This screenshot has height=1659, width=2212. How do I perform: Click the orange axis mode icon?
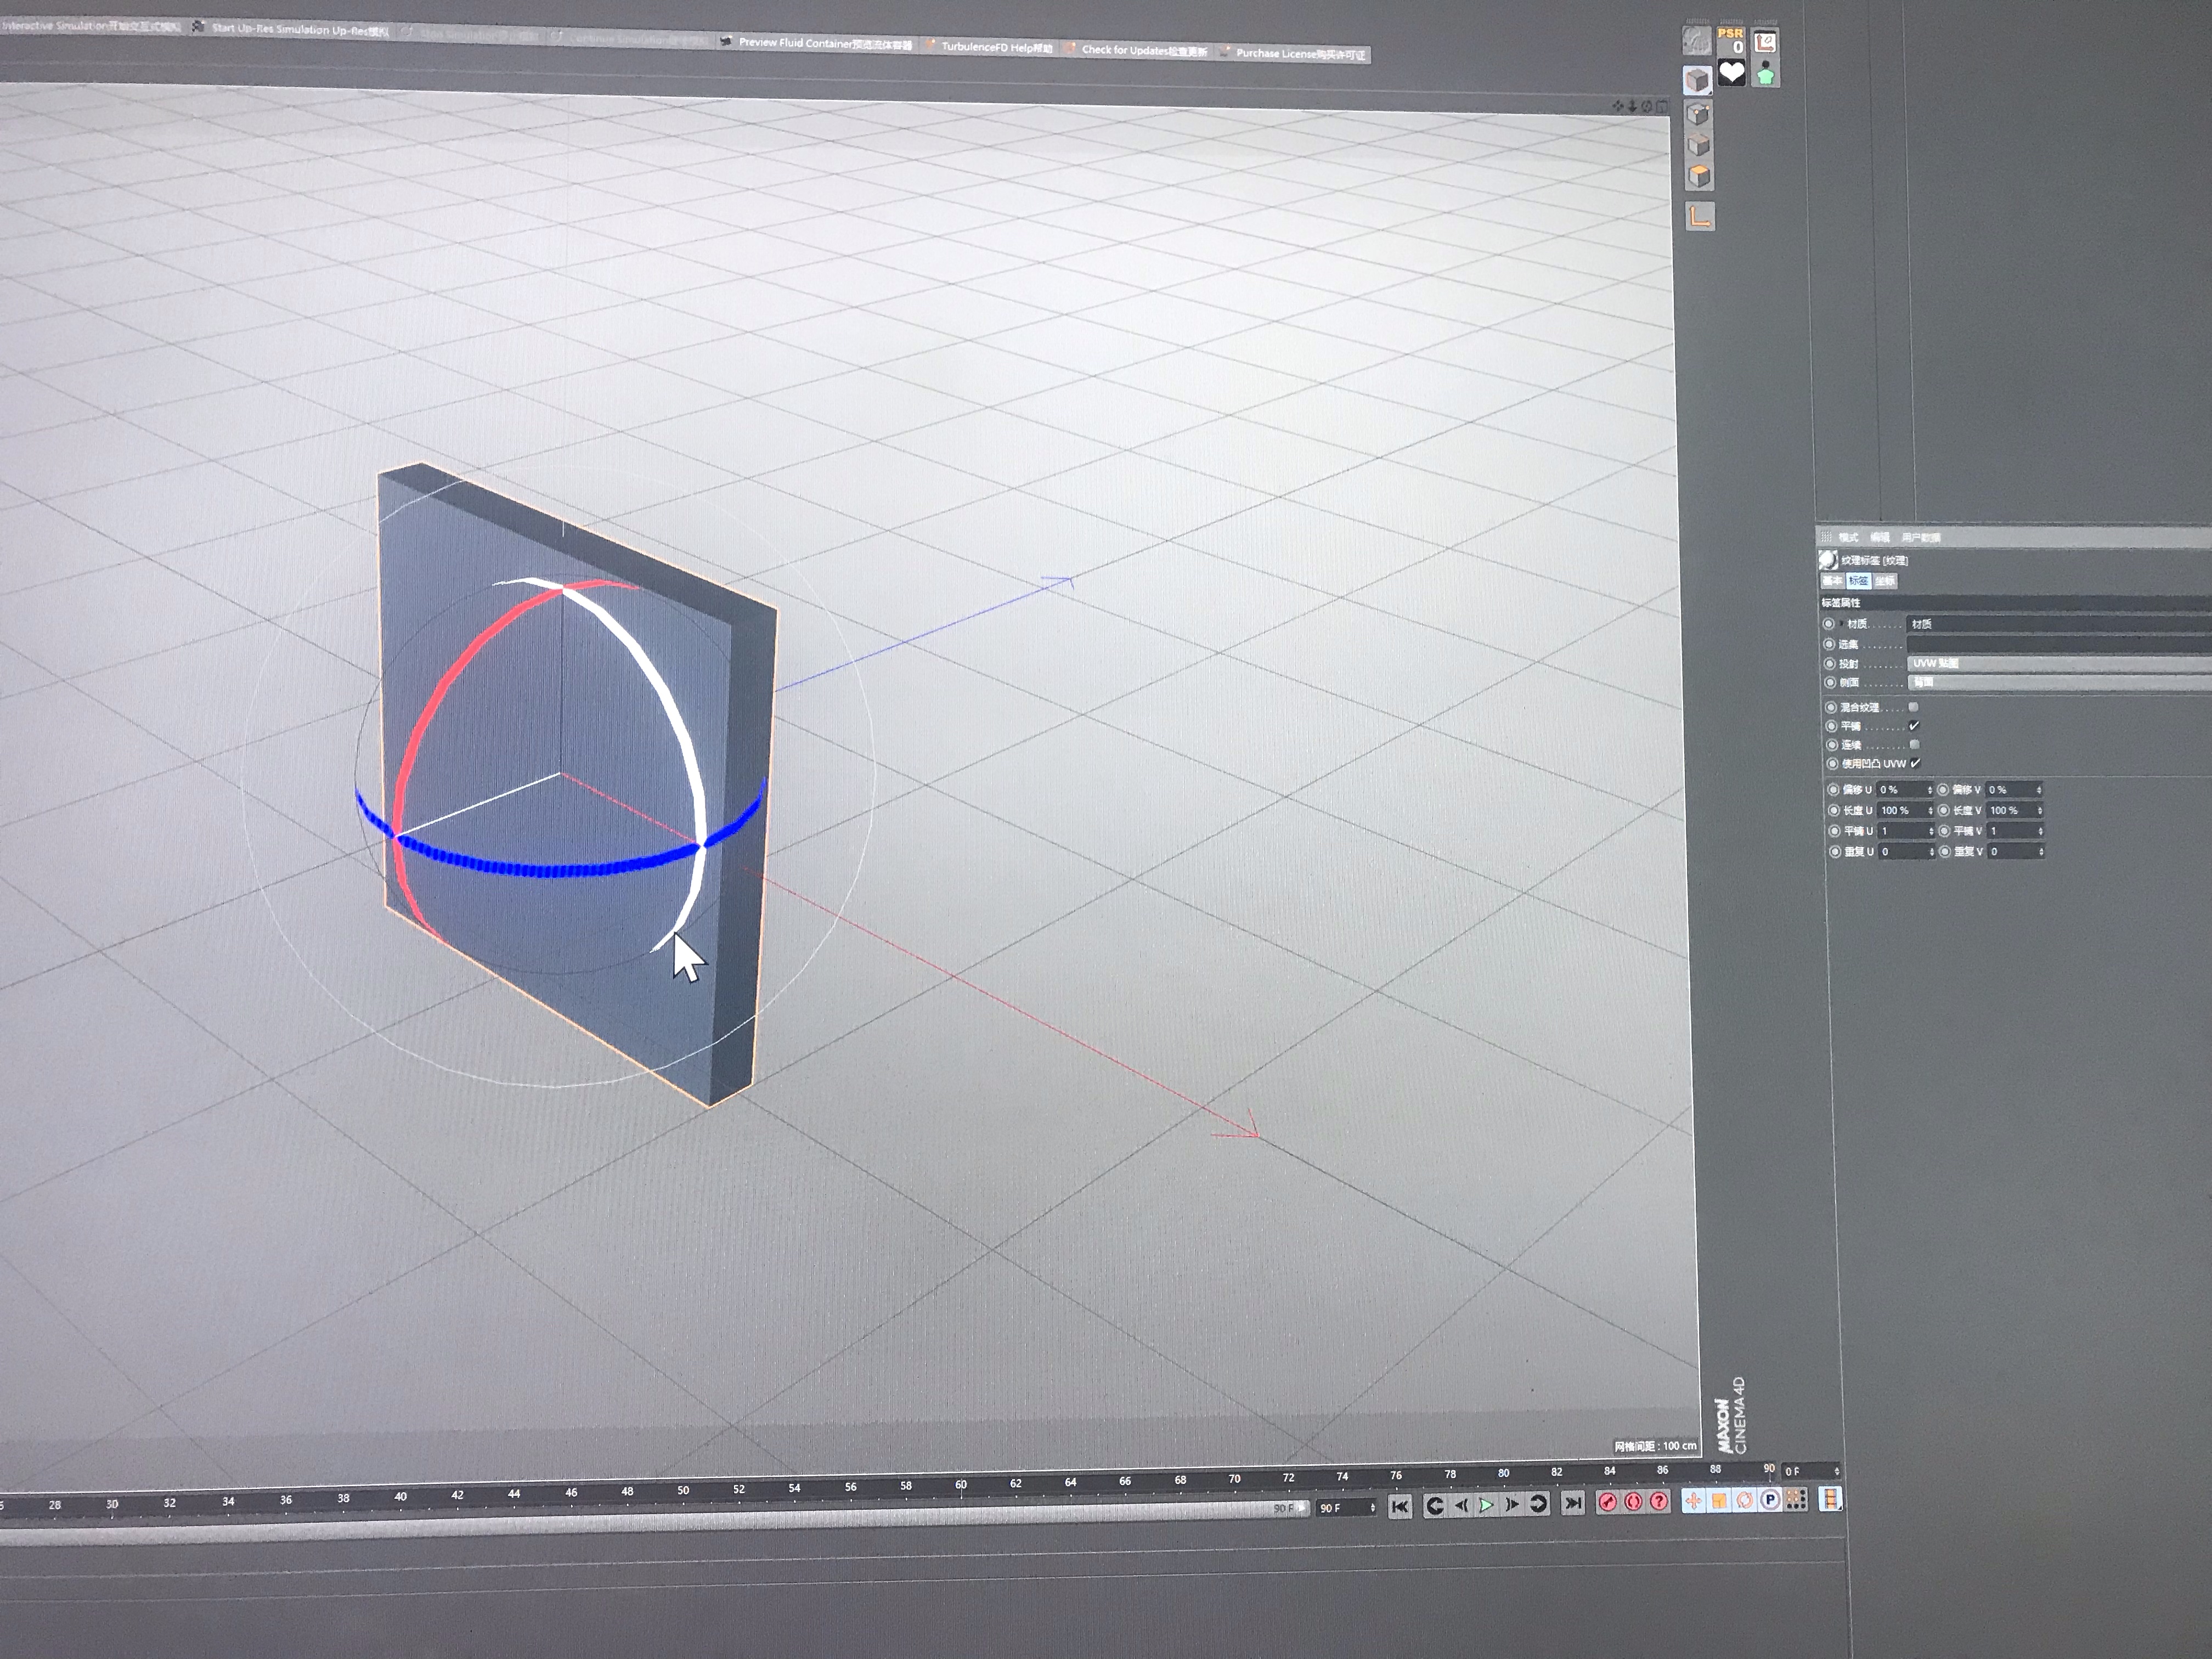tap(1700, 216)
